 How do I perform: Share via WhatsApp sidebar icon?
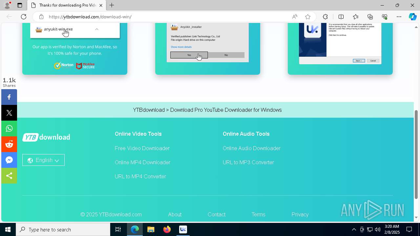point(9,128)
